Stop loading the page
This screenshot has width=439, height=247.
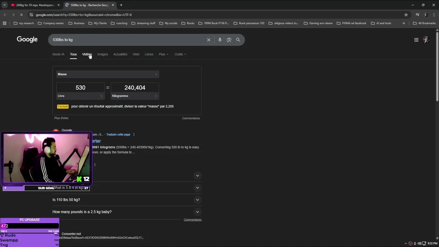pos(21,15)
